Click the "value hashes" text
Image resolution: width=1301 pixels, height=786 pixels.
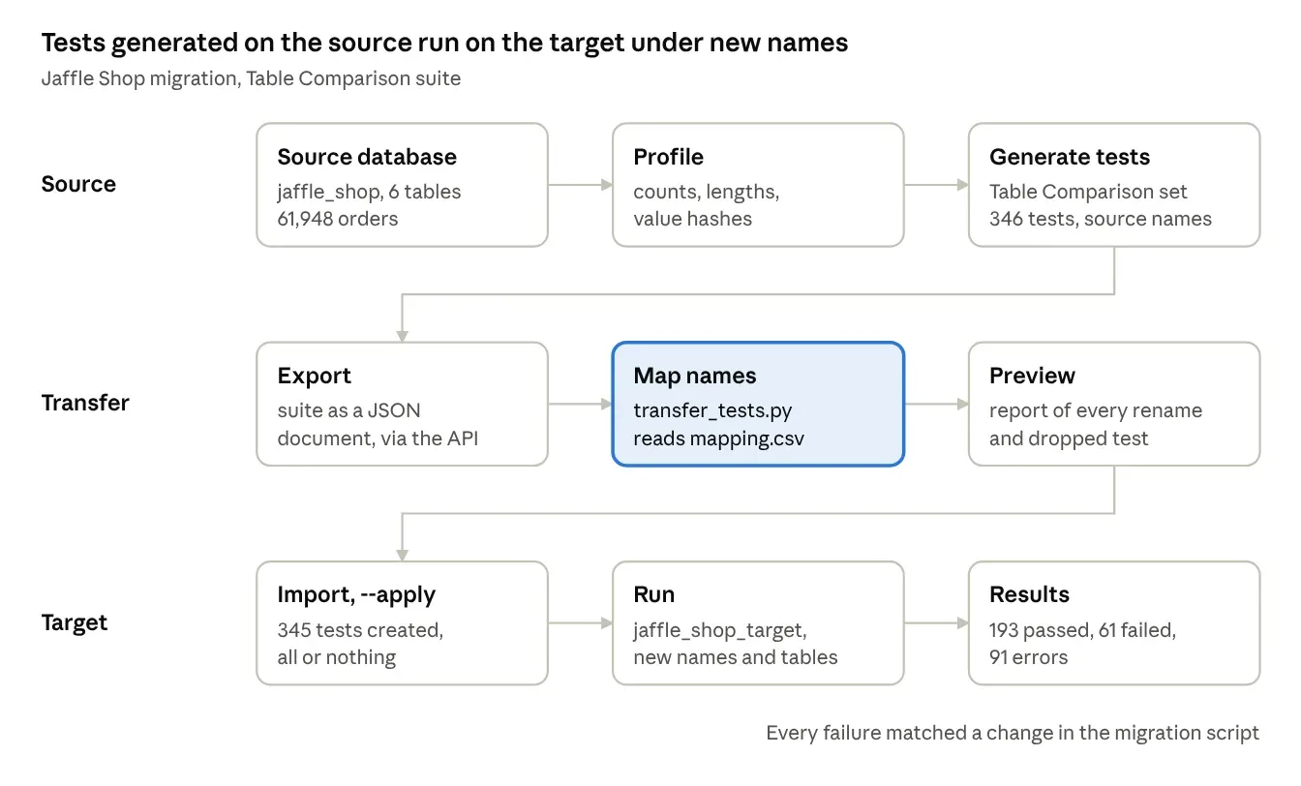(x=692, y=219)
